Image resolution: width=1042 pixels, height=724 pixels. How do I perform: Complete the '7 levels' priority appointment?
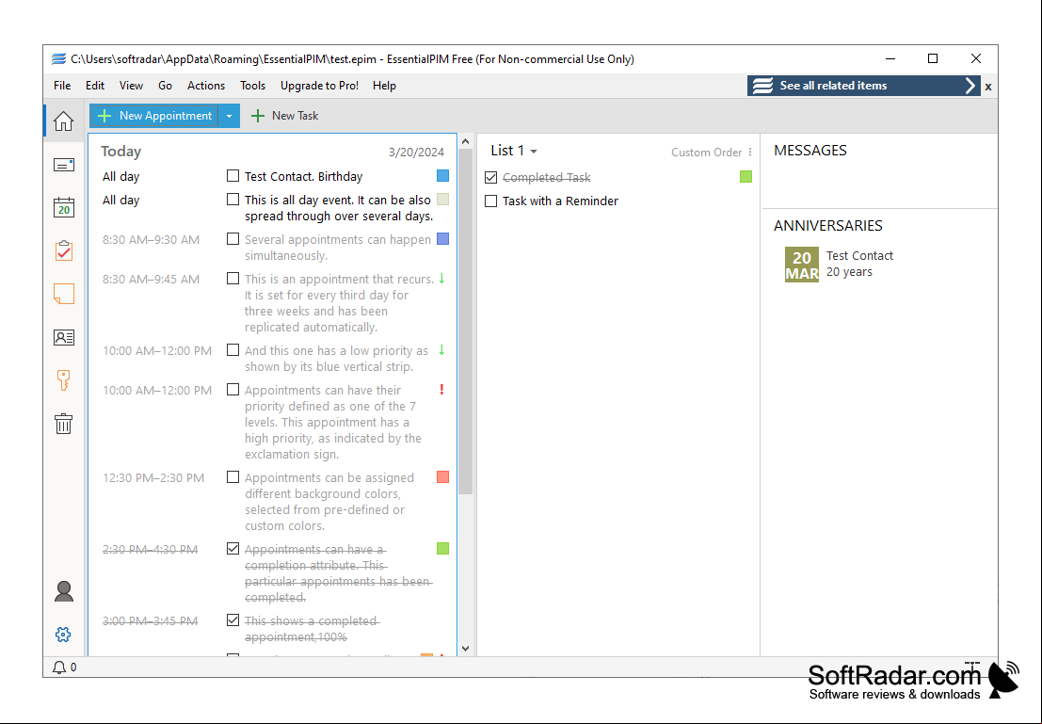232,390
